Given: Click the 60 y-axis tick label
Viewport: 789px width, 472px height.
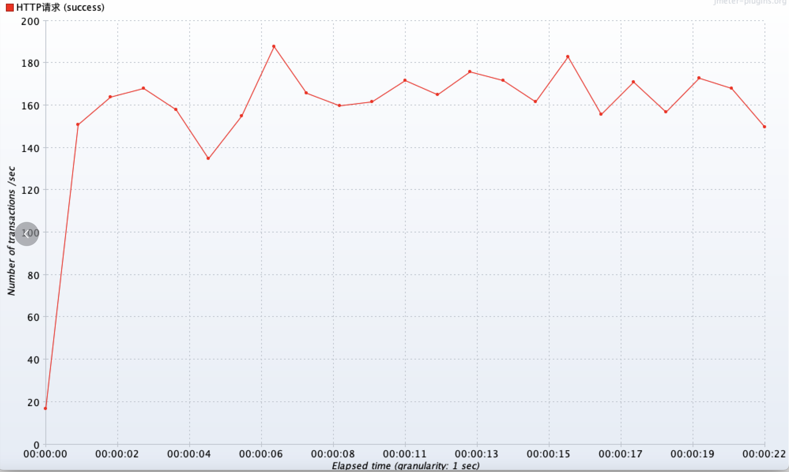Looking at the screenshot, I should (x=33, y=317).
